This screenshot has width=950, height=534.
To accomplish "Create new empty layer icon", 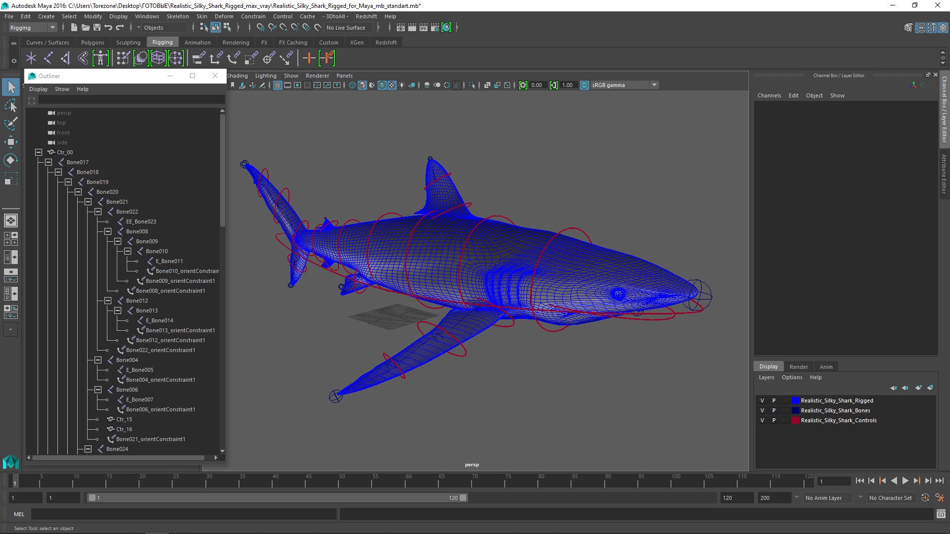I will (x=919, y=388).
